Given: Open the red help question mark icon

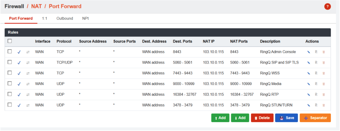Looking at the screenshot, I should click(327, 7).
